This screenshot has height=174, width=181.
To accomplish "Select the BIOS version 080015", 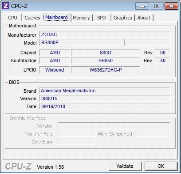I will coord(105,98).
